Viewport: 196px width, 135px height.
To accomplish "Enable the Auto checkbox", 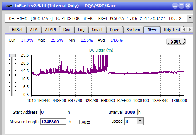I will [77, 122].
